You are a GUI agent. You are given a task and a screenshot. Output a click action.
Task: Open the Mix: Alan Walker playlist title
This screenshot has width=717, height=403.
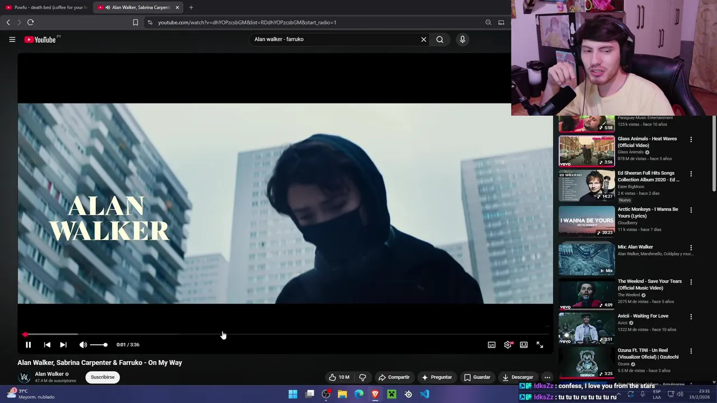coord(635,247)
